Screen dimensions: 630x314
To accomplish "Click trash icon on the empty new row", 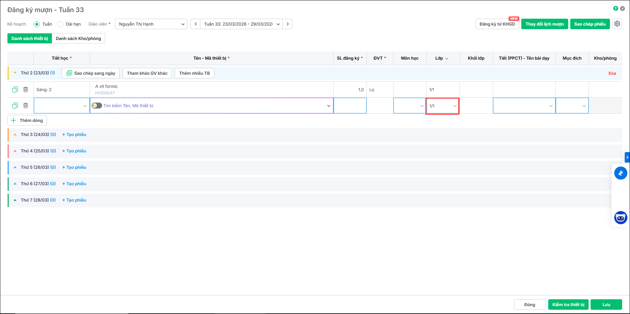I will (x=26, y=106).
